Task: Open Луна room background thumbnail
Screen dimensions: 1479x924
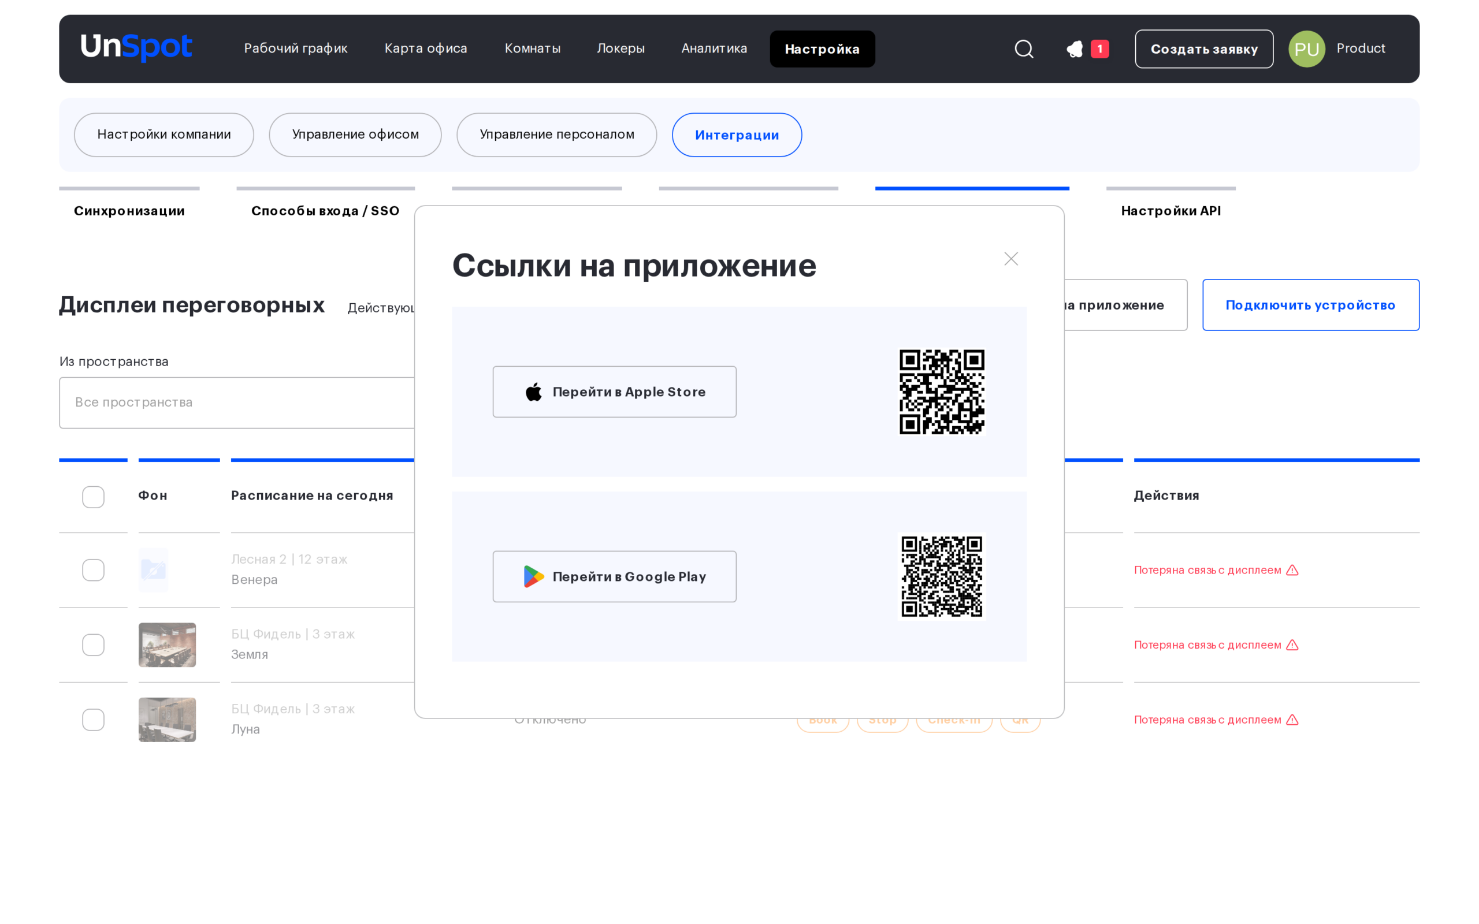Action: point(167,720)
